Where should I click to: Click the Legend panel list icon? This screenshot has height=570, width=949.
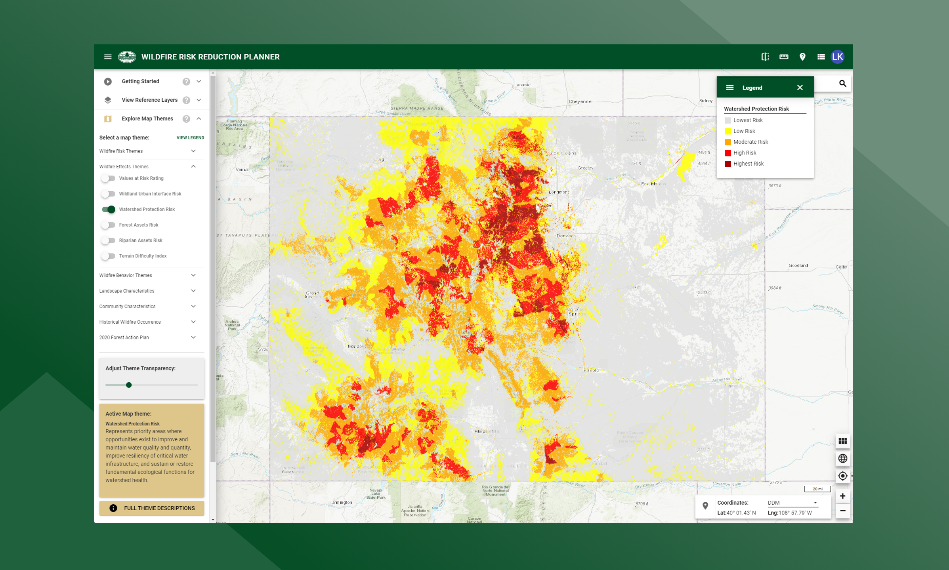[x=729, y=88]
